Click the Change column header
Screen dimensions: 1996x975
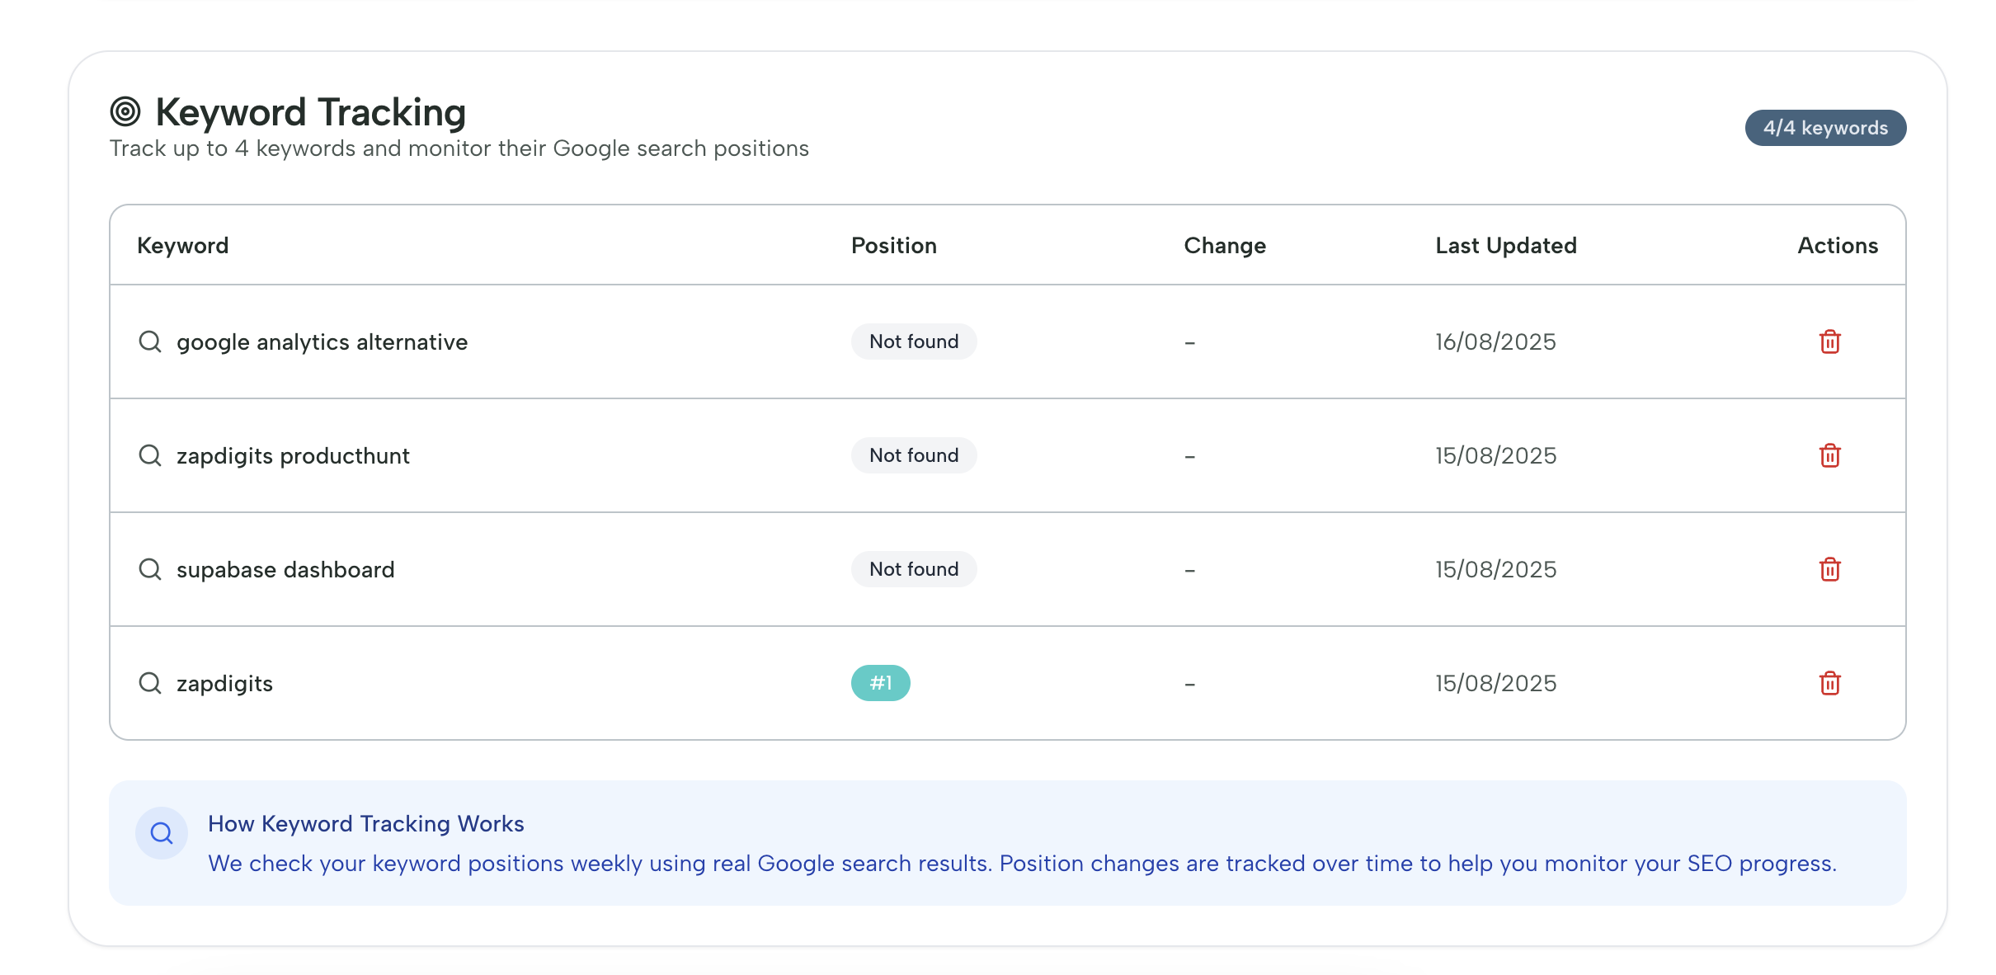1224,246
